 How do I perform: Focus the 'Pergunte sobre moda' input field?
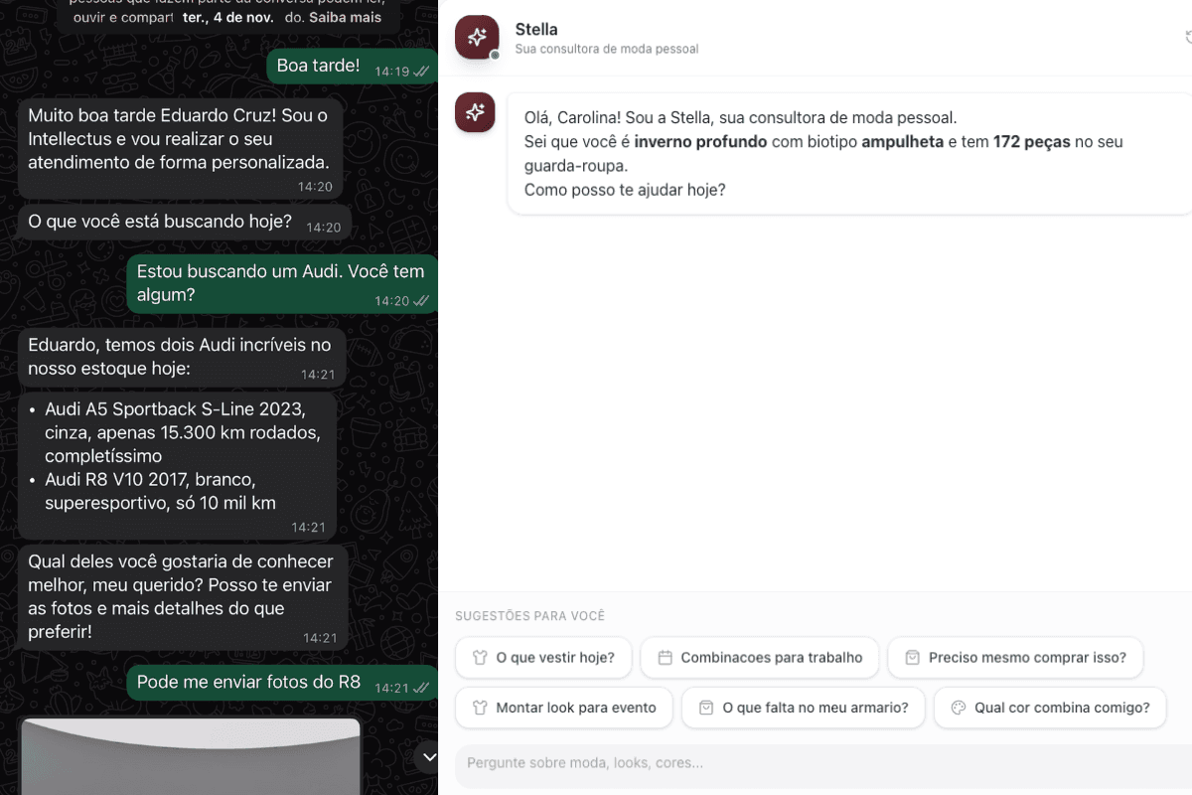[823, 763]
